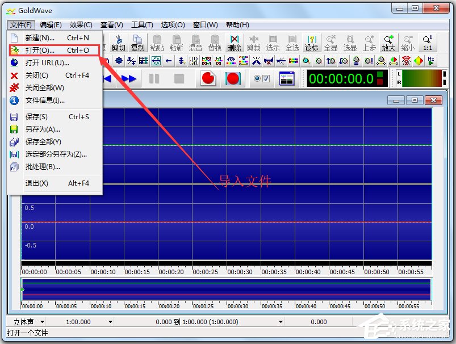Click the Select All (全选) button
This screenshot has width=456, height=344.
(x=292, y=43)
